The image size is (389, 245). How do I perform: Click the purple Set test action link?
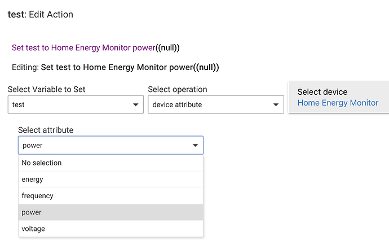pos(95,47)
